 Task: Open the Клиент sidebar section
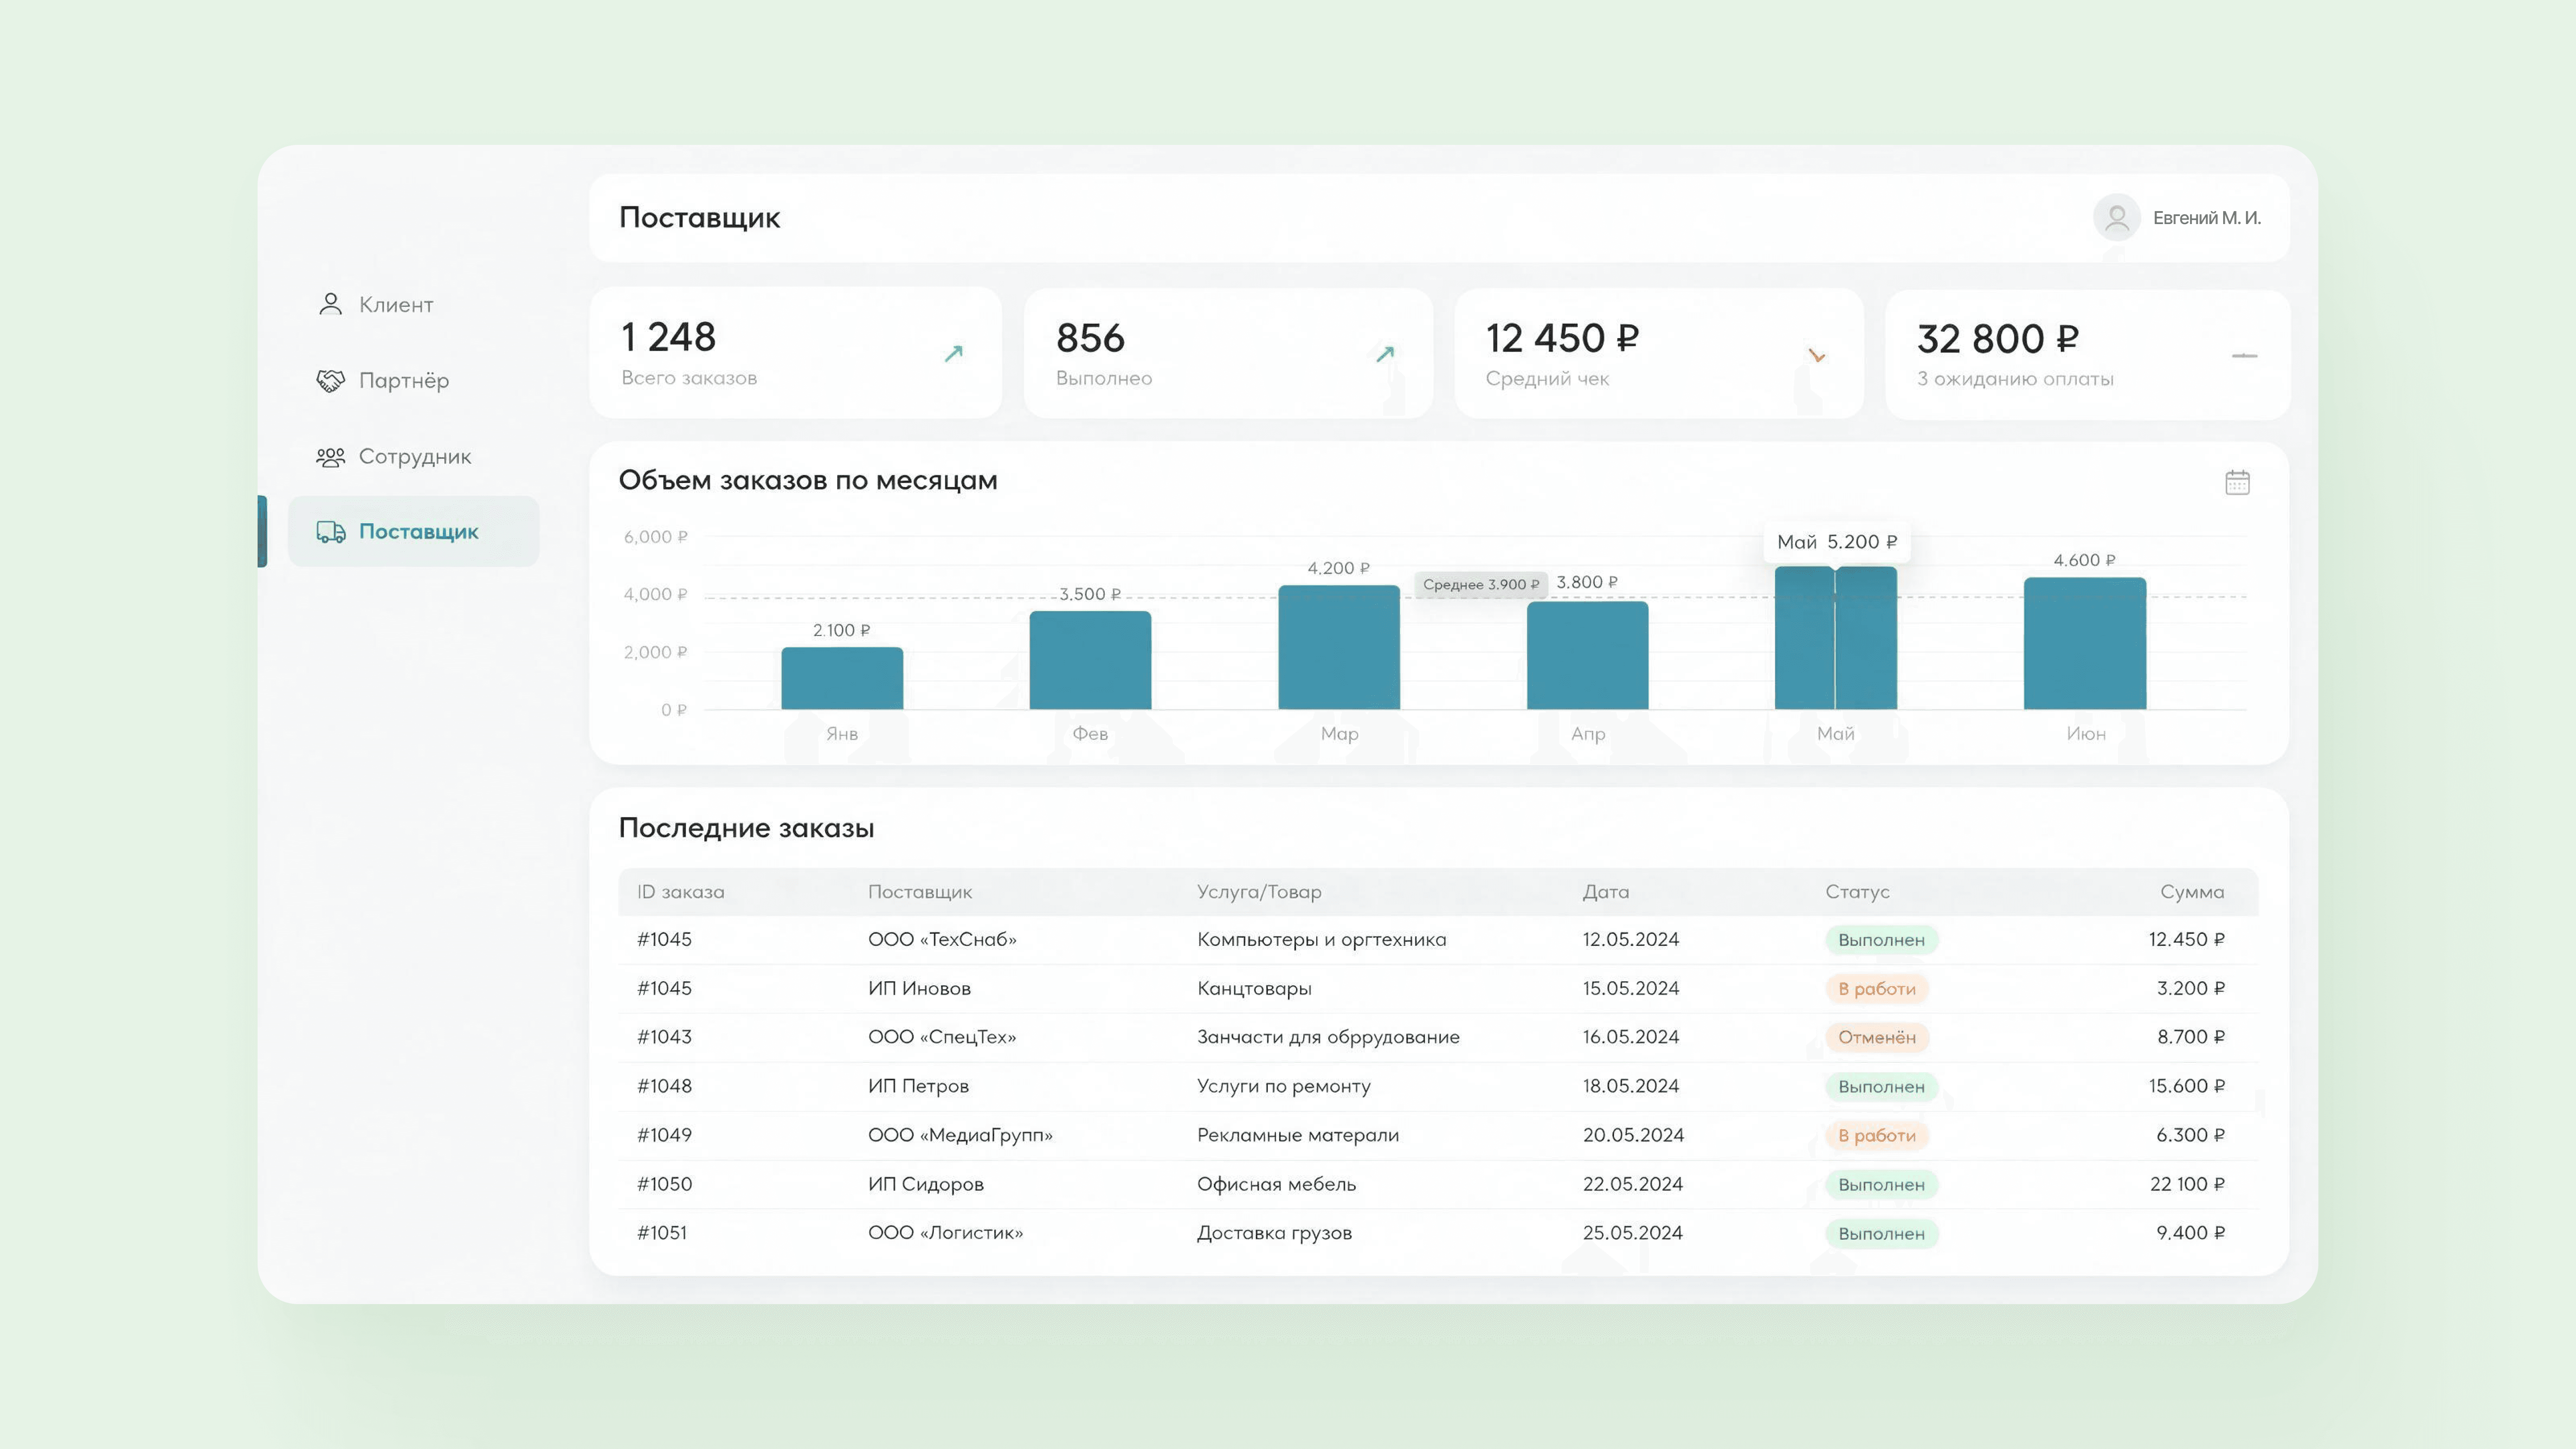click(x=396, y=305)
